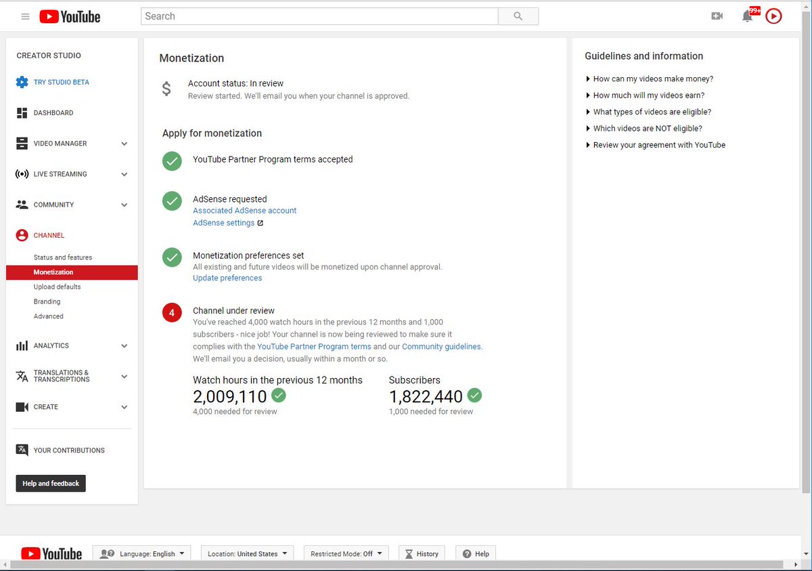812x571 pixels.
Task: Click the Video Manager icon
Action: pos(22,144)
